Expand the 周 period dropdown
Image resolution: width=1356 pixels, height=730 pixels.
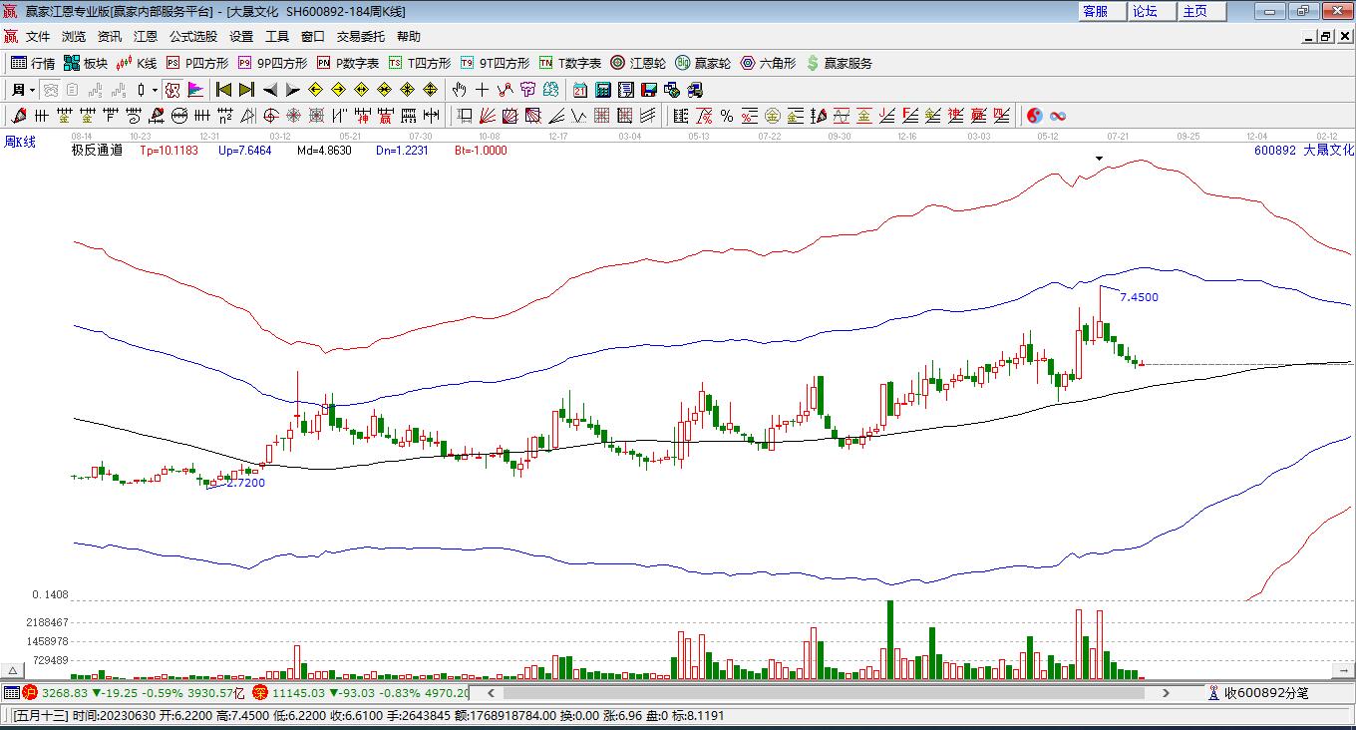pyautogui.click(x=32, y=90)
